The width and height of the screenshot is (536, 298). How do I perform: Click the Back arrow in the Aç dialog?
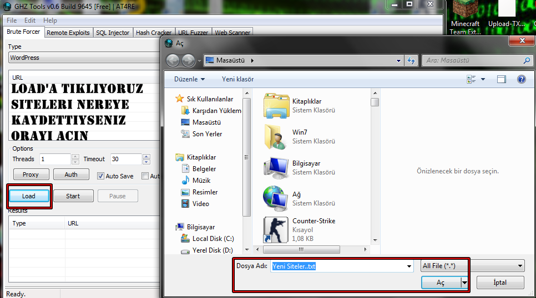173,61
